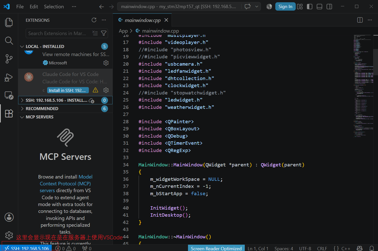This screenshot has height=251, width=378.
Task: Open the Selection menu
Action: point(54,7)
